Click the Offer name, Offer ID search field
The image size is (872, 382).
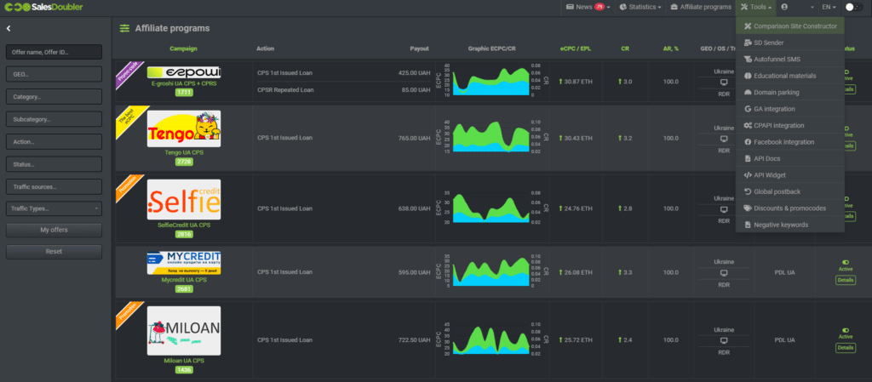tap(54, 53)
